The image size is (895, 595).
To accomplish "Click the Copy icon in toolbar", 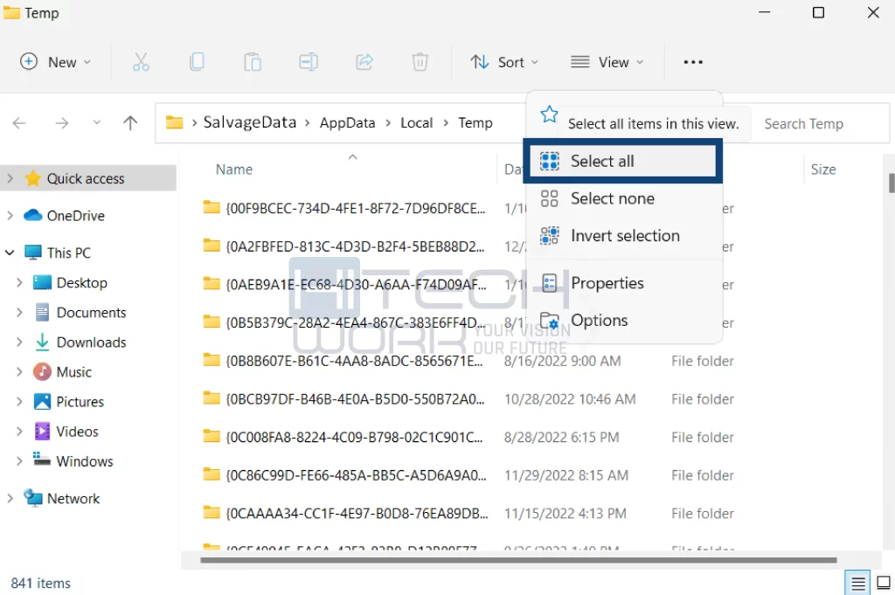I will [197, 62].
